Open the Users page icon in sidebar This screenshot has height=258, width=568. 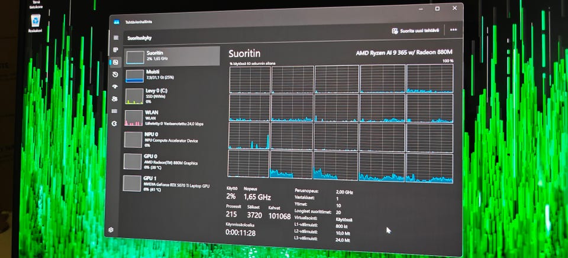point(115,99)
